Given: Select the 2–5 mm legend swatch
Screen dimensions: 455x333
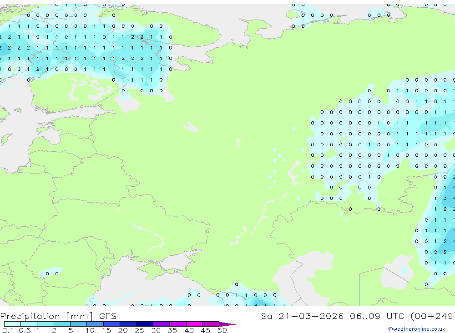Looking at the screenshot, I should [62, 324].
